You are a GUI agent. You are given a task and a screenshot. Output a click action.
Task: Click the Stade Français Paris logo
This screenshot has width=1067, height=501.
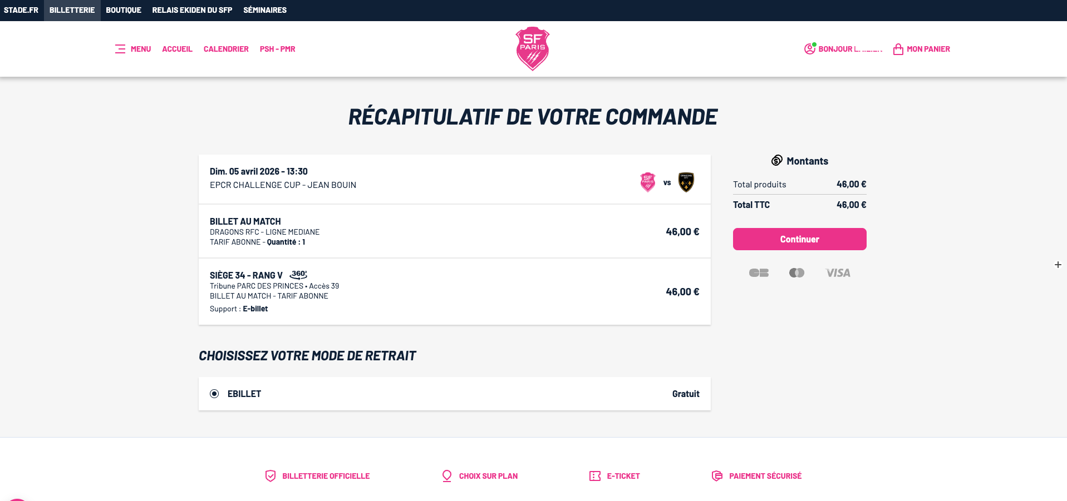(x=533, y=48)
